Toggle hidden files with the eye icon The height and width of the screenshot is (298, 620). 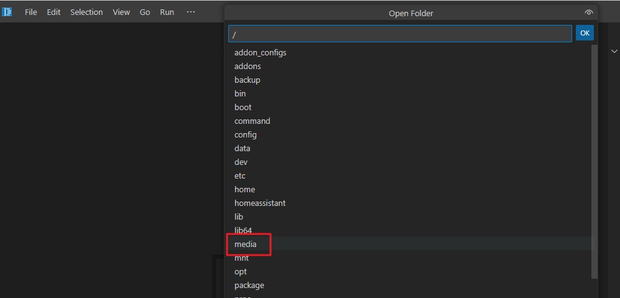pos(588,13)
